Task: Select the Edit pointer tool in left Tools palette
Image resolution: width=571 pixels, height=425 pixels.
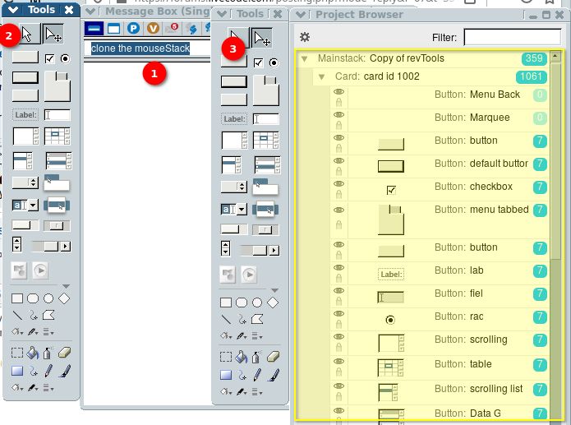Action: [53, 35]
